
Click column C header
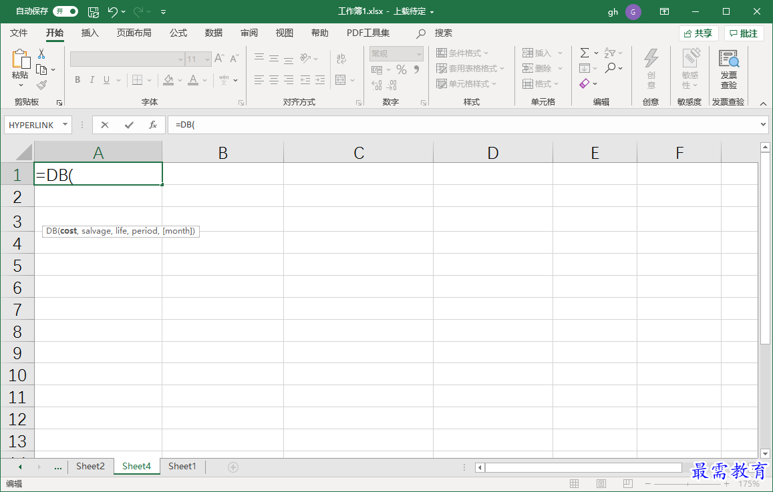pos(358,153)
